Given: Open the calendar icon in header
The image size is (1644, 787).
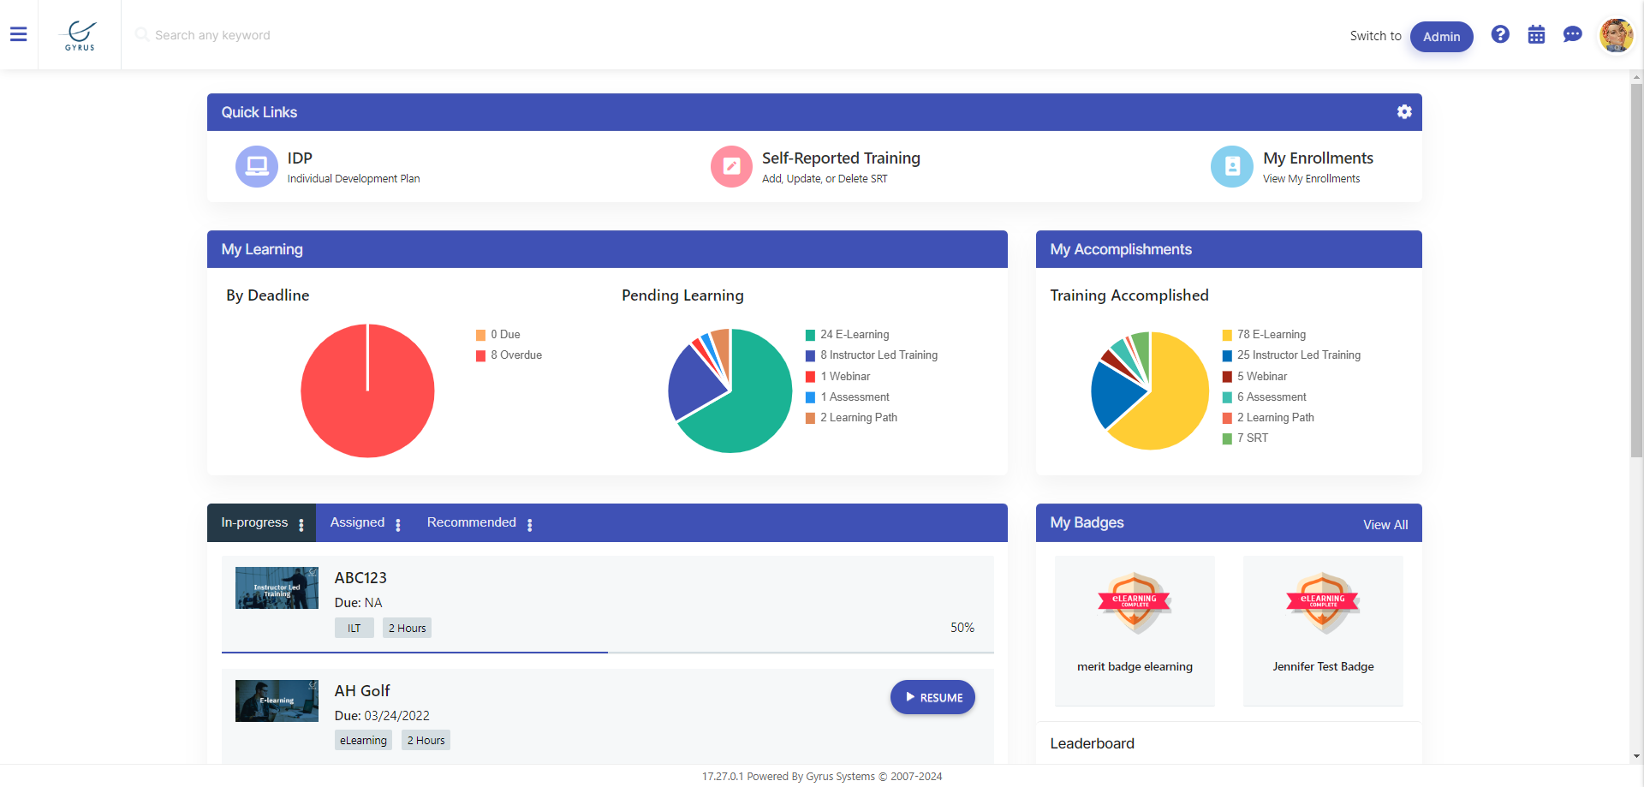Looking at the screenshot, I should click(x=1536, y=35).
